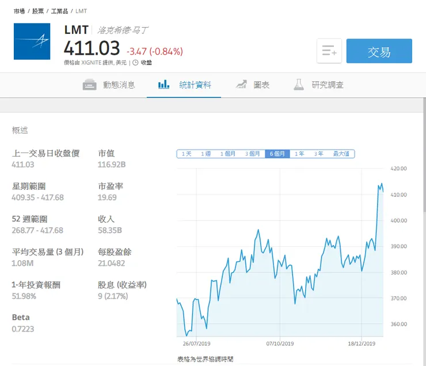Click the 1-年投資報酬 value 51.98%

(x=24, y=296)
